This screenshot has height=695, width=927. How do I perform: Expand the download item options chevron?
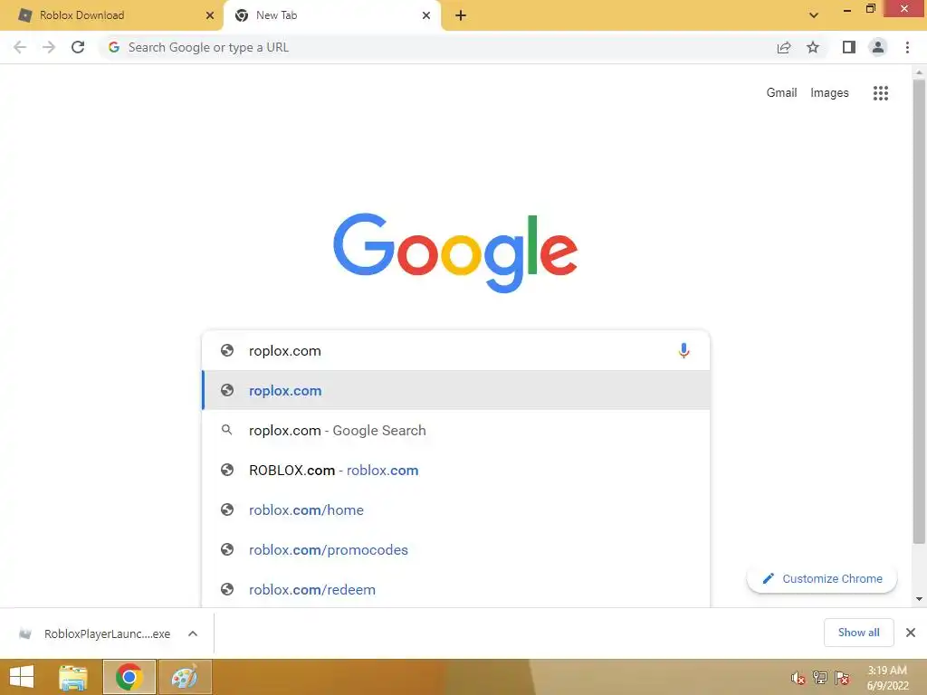pos(193,633)
